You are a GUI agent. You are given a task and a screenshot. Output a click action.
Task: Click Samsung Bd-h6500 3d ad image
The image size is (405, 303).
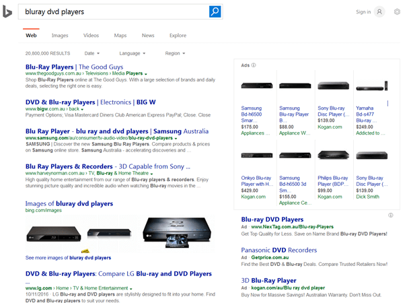[x=295, y=156]
